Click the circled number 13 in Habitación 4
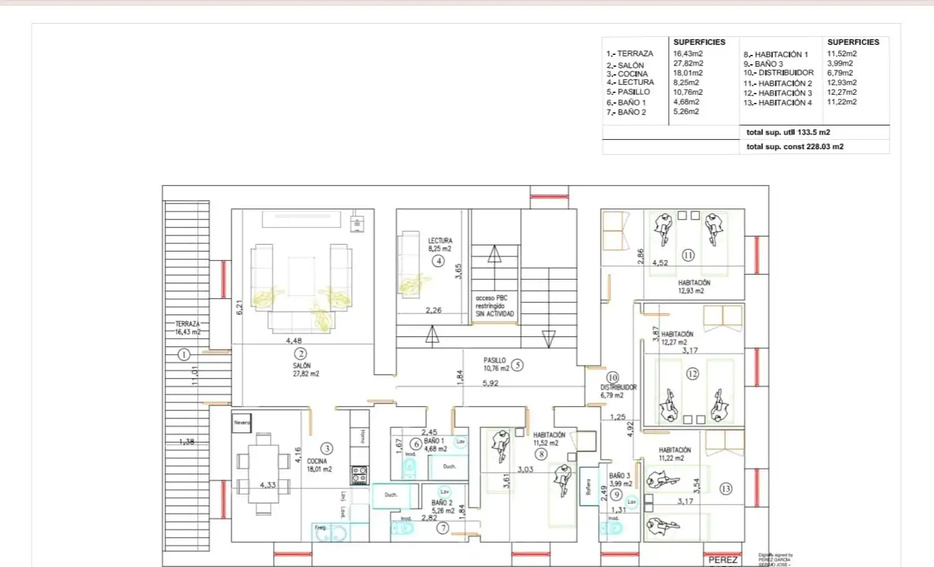 pyautogui.click(x=726, y=489)
